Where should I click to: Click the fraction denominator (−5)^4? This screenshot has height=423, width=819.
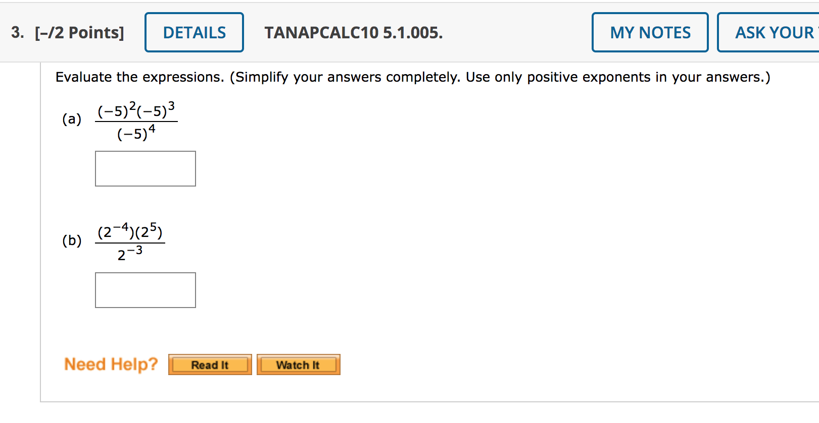pyautogui.click(x=136, y=135)
